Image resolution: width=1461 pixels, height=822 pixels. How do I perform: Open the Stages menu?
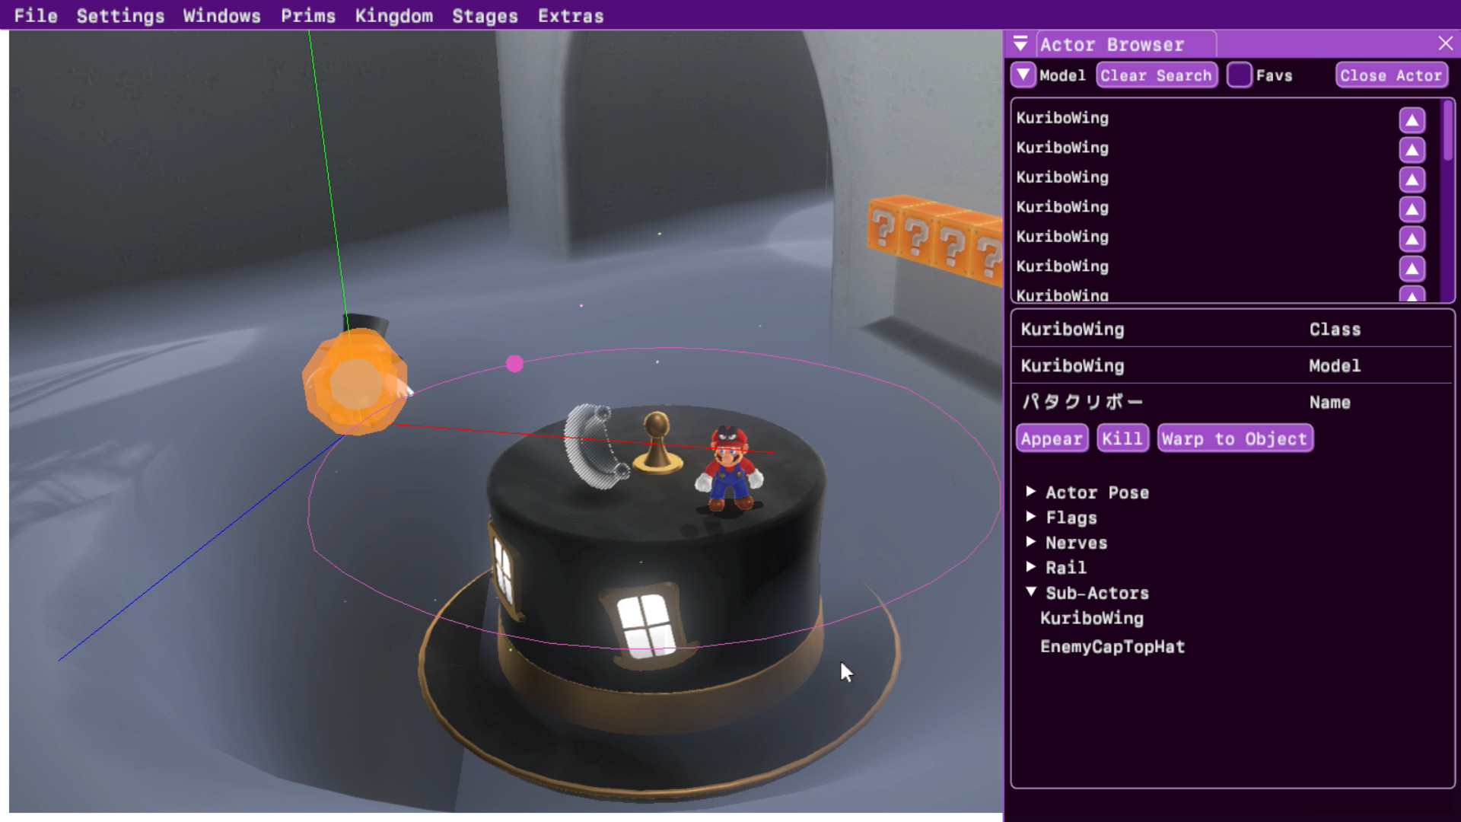[x=485, y=15]
